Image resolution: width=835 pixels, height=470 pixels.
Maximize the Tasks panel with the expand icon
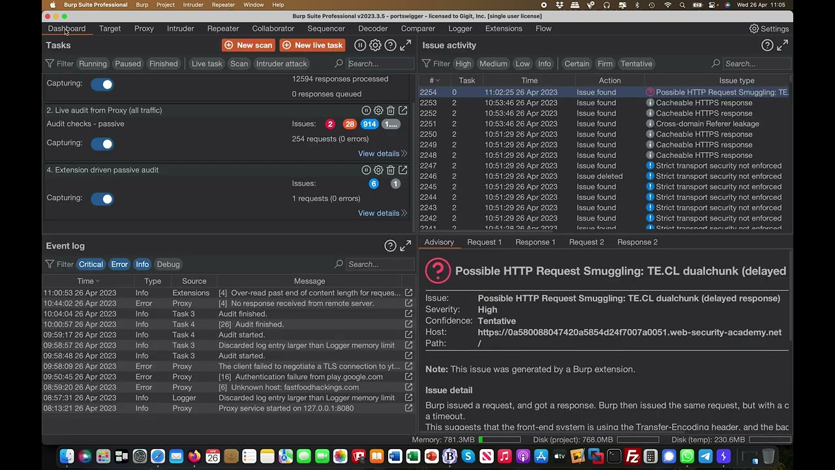pos(406,45)
